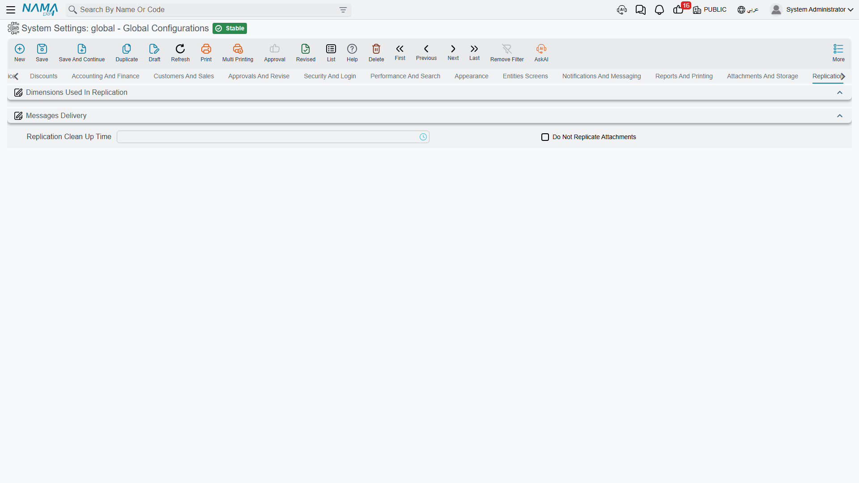Click Save And Continue

[x=82, y=53]
